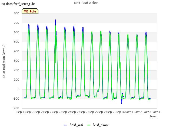Click the green Rnet_4way legend color marker
Screen dimensions: 173x130
tap(89, 125)
